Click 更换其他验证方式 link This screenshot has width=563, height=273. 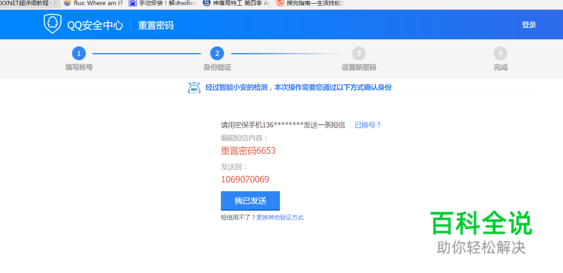280,218
